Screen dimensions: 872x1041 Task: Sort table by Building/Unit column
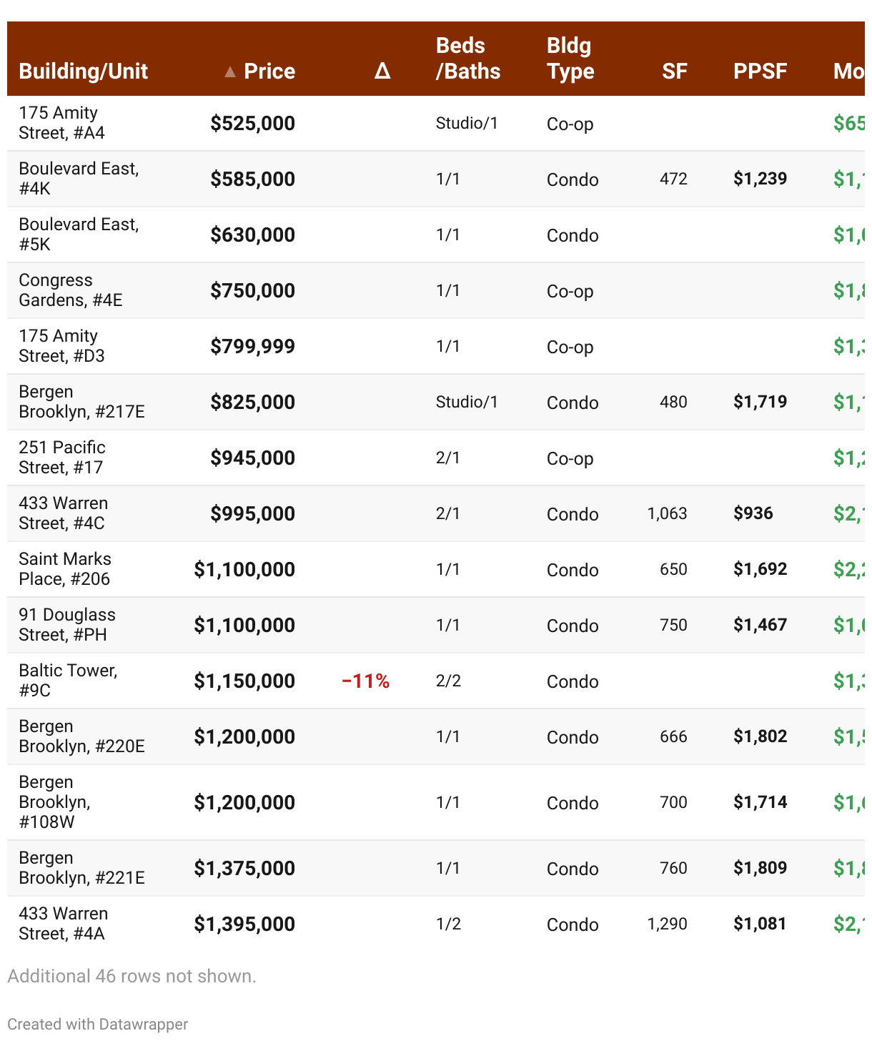point(83,71)
